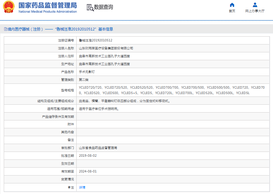
Task: Click the 国家药品监督管理局 site title
Action: (x=48, y=5)
